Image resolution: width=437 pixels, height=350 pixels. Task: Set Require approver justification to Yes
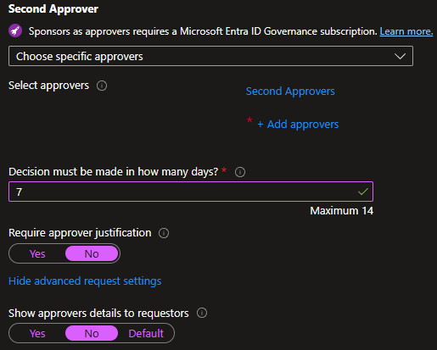tap(37, 253)
